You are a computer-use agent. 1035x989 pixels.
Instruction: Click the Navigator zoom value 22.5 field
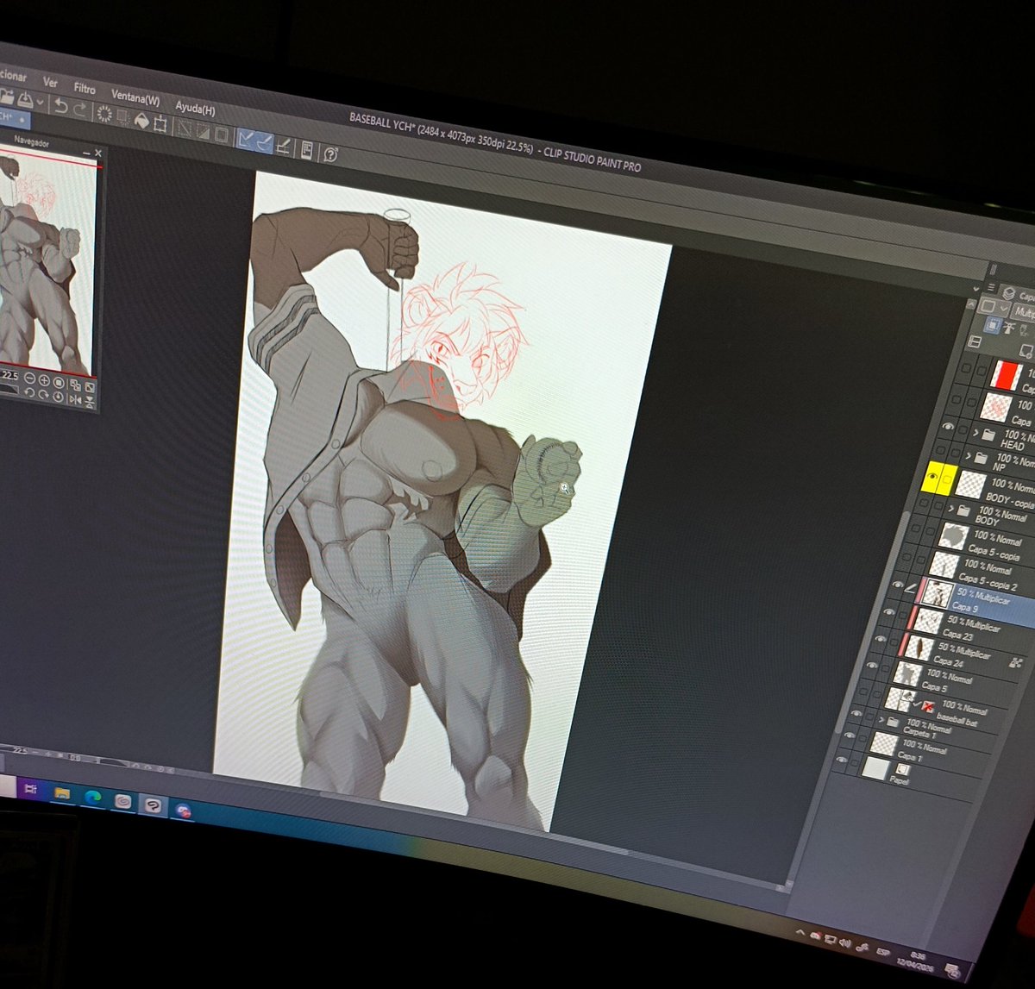tap(9, 377)
